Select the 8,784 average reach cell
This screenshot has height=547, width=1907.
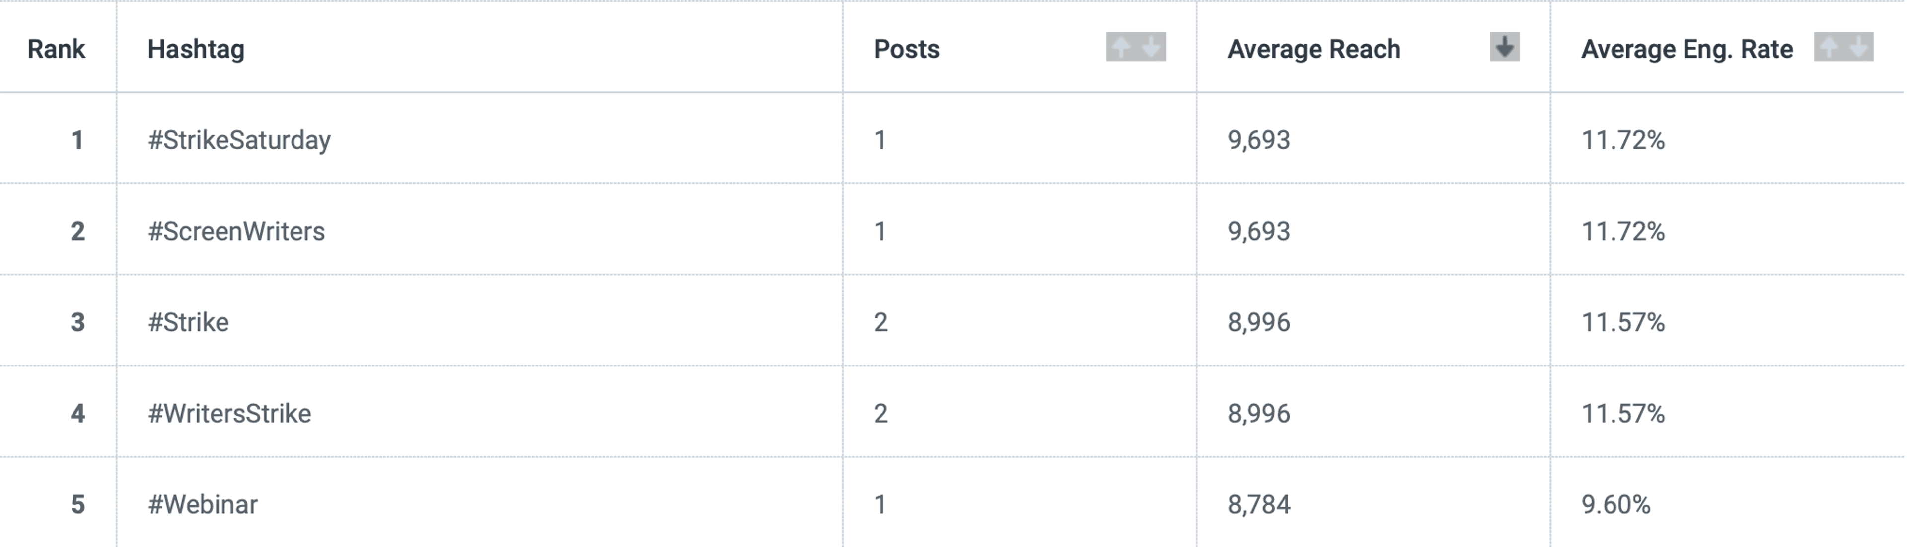(x=1258, y=504)
